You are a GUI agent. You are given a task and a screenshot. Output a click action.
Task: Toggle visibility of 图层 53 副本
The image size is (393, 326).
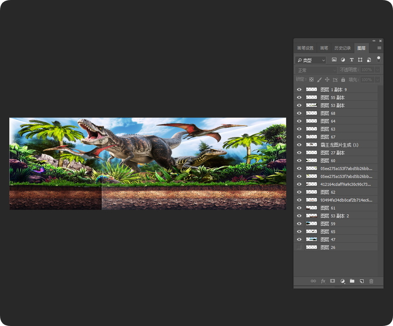coord(299,105)
